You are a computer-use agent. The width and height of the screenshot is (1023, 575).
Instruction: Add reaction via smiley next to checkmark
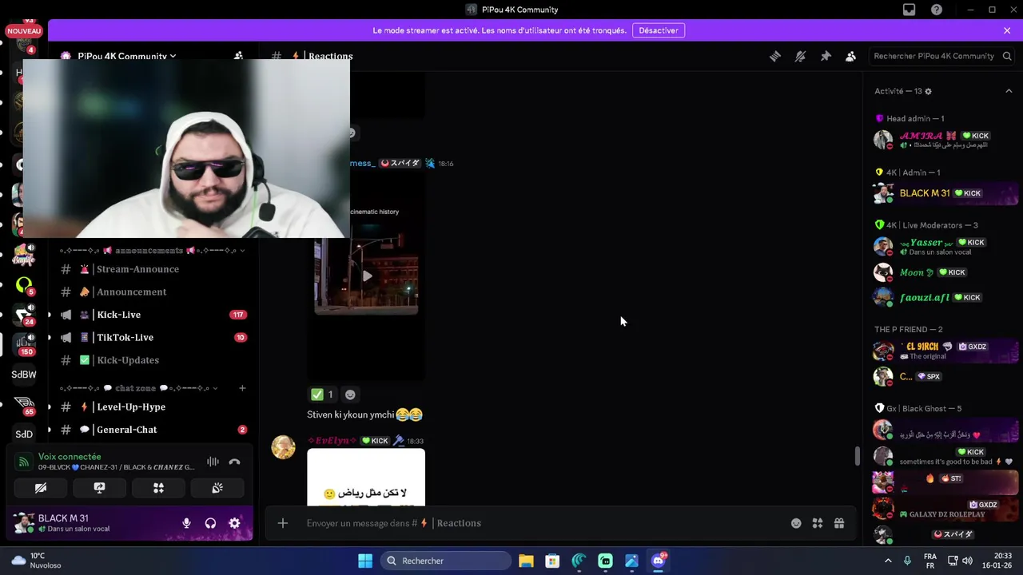point(350,395)
